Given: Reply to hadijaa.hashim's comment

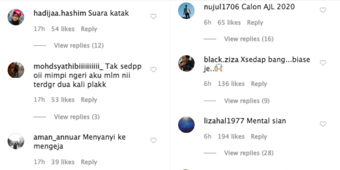Looking at the screenshot, I should [89, 29].
